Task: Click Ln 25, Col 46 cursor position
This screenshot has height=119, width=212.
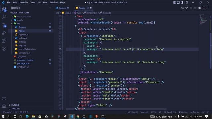Action: (x=132, y=112)
